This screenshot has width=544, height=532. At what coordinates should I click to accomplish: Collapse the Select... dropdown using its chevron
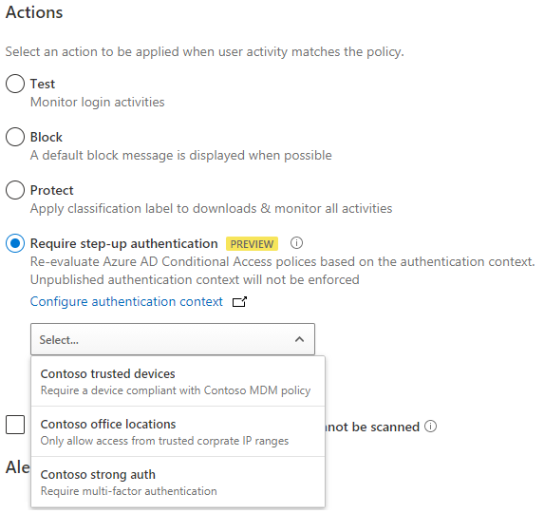click(299, 339)
